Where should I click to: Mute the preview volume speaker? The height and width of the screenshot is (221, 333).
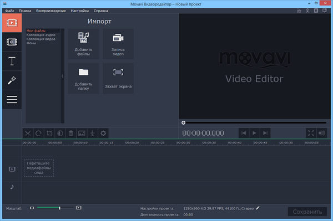point(321,133)
